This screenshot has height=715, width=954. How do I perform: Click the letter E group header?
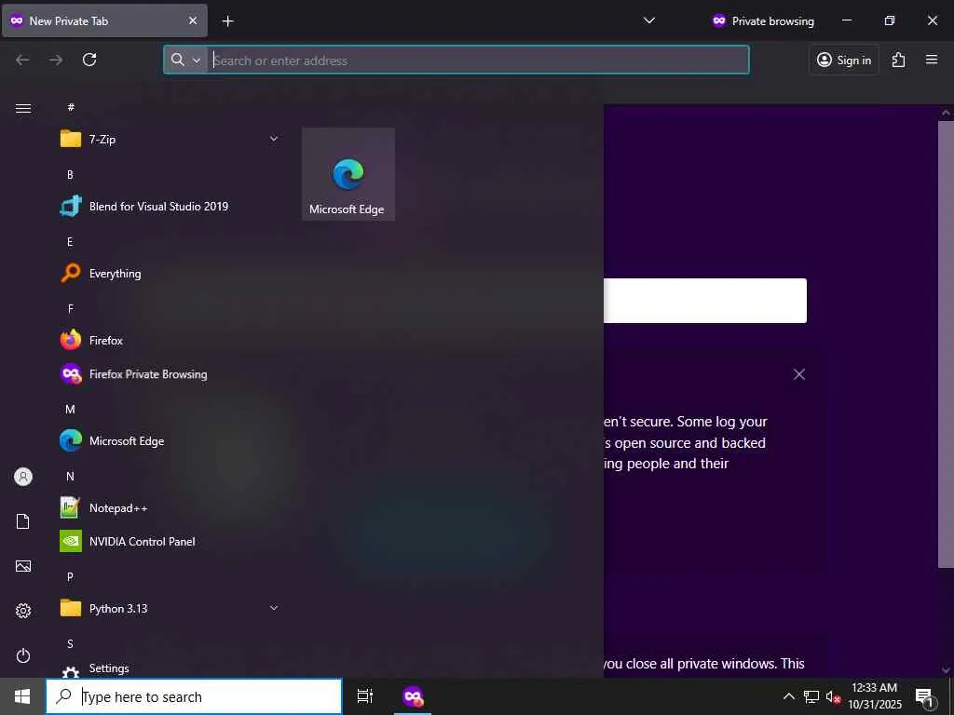tap(70, 242)
